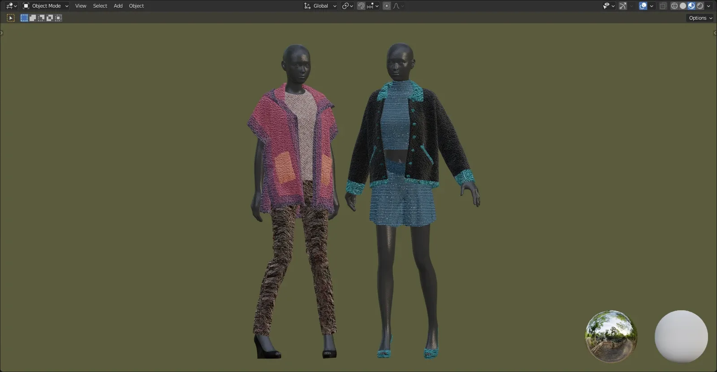Toggle viewport gizmos display
Image resolution: width=717 pixels, height=372 pixels.
623,6
